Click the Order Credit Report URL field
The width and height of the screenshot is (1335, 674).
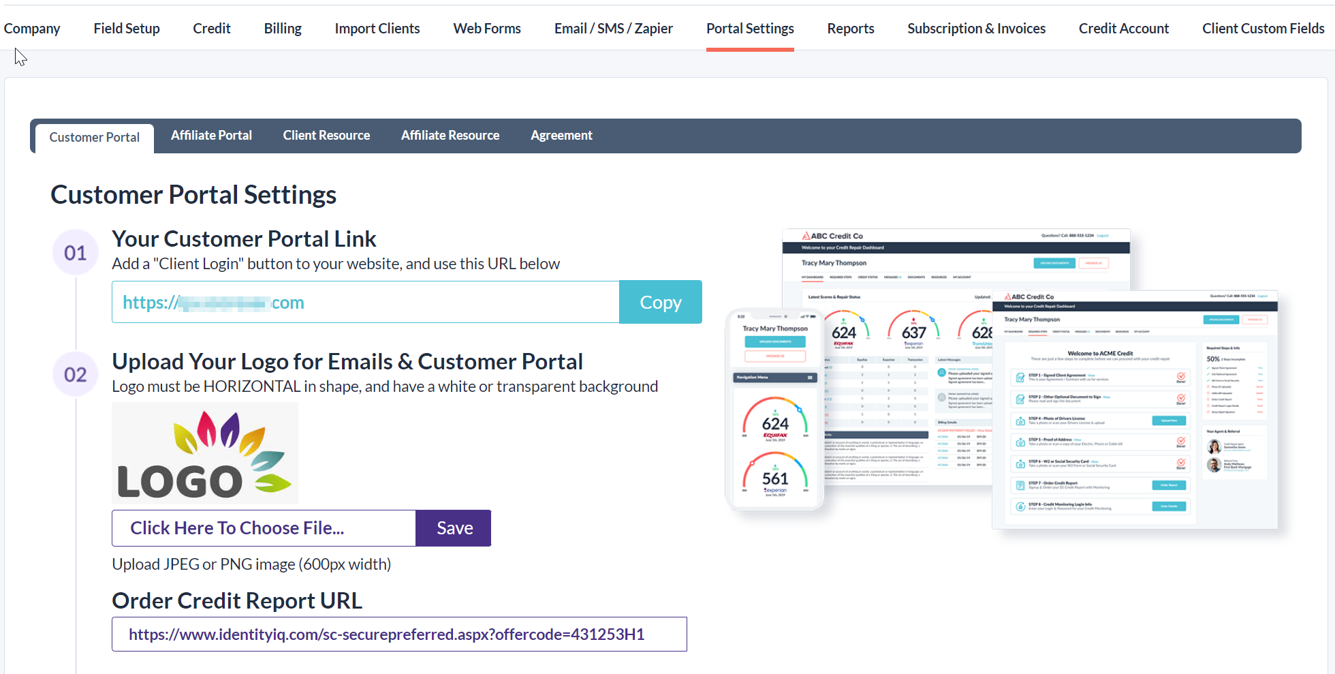(x=399, y=634)
